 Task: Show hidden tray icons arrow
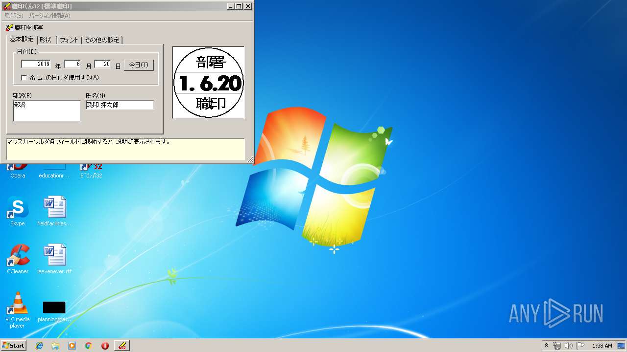546,346
